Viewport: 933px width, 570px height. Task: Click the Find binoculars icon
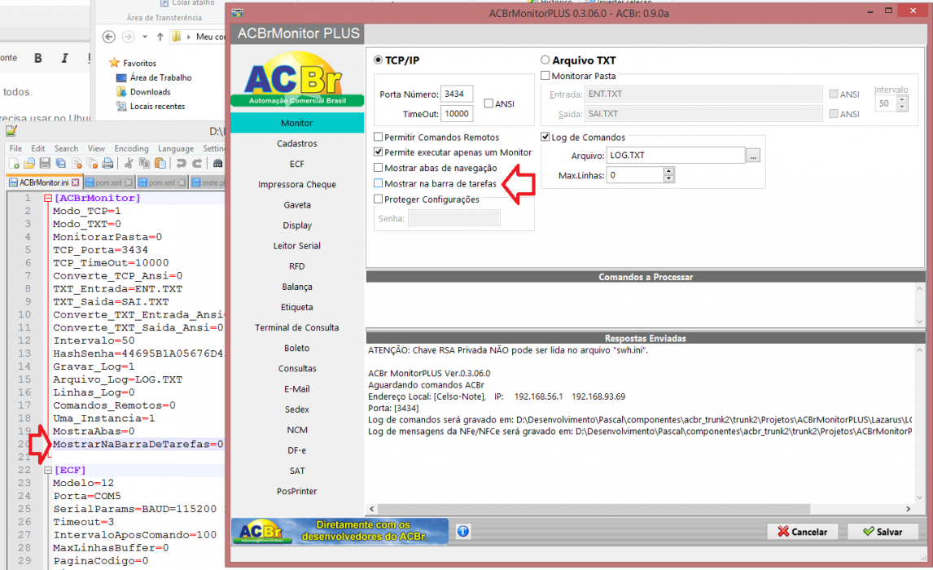(x=217, y=163)
